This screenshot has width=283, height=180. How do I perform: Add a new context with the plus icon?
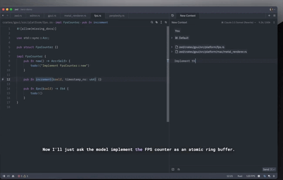pyautogui.click(x=269, y=15)
